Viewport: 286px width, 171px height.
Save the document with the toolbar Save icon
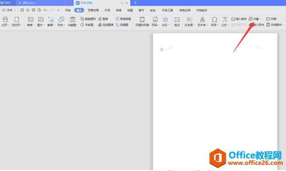click(22, 10)
